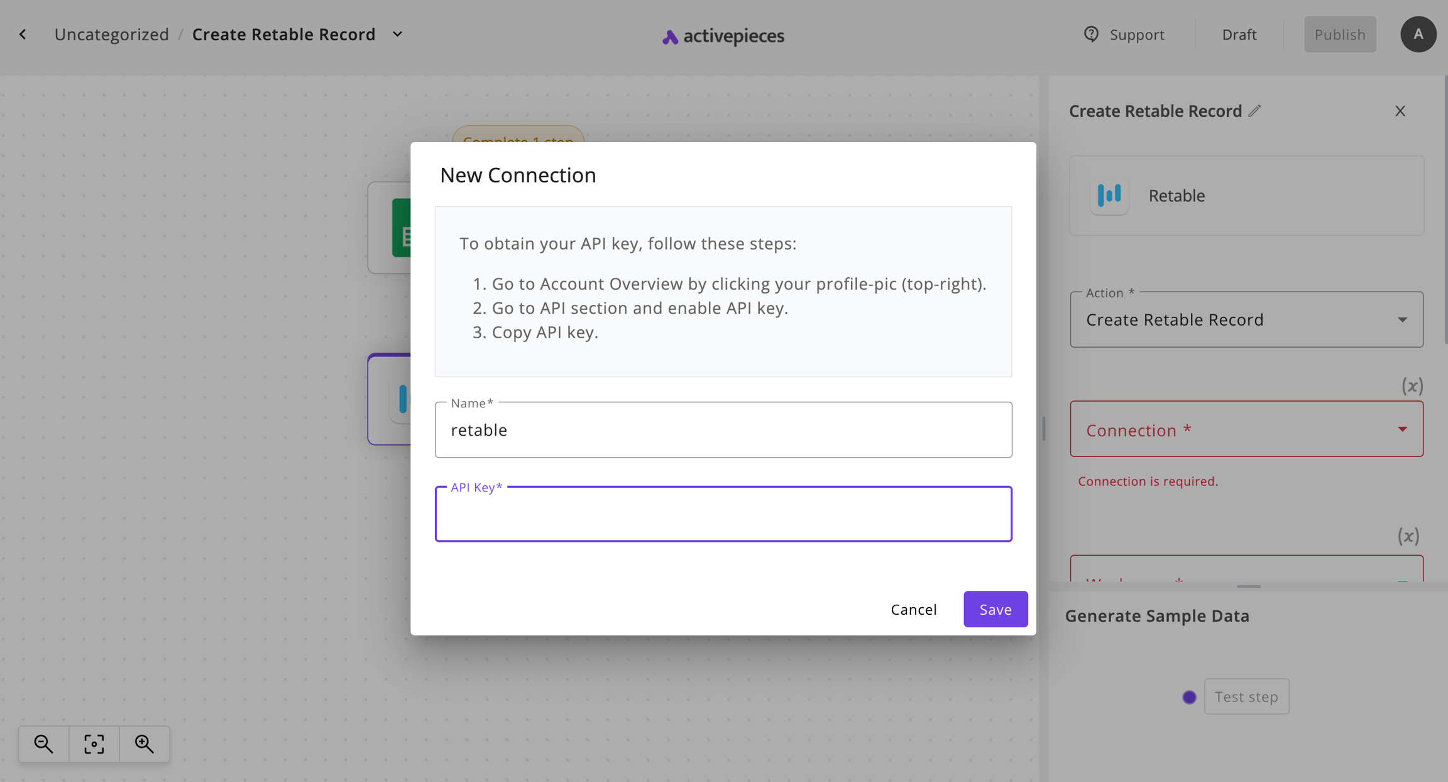Fit the flow to view
Screen dimensions: 1448x782
tap(94, 744)
